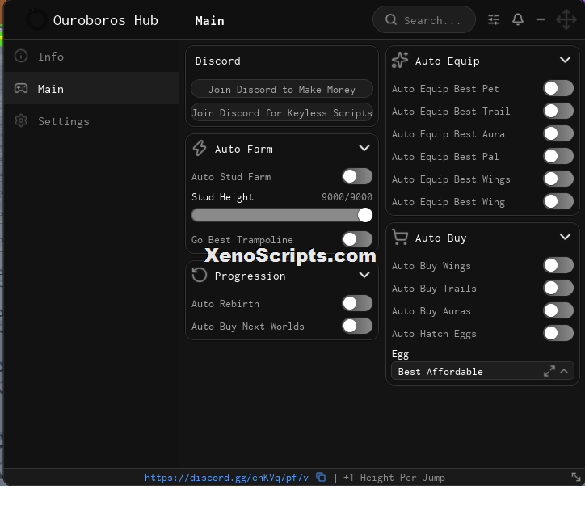Enable Auto Equip Best Pet
This screenshot has height=510, width=585.
coord(558,88)
